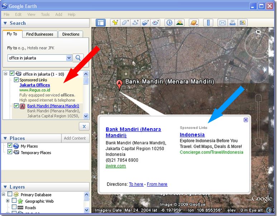Click the Fly to search input field
This screenshot has width=277, height=216.
tap(37, 58)
